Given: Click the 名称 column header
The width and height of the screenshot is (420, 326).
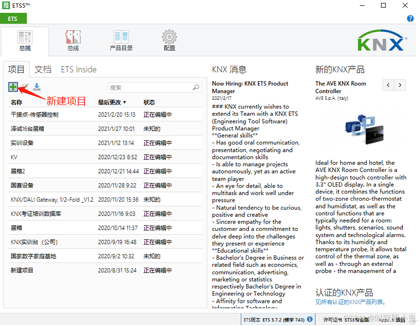Looking at the screenshot, I should [16, 102].
